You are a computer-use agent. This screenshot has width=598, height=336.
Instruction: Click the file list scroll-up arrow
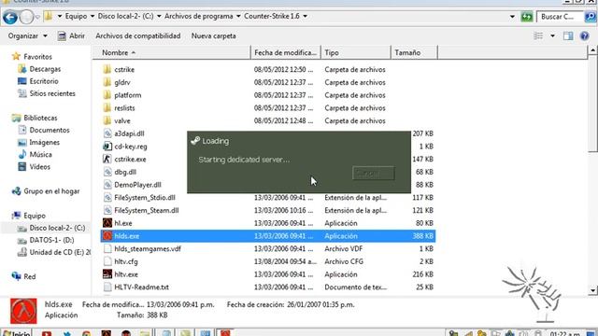tap(592, 49)
